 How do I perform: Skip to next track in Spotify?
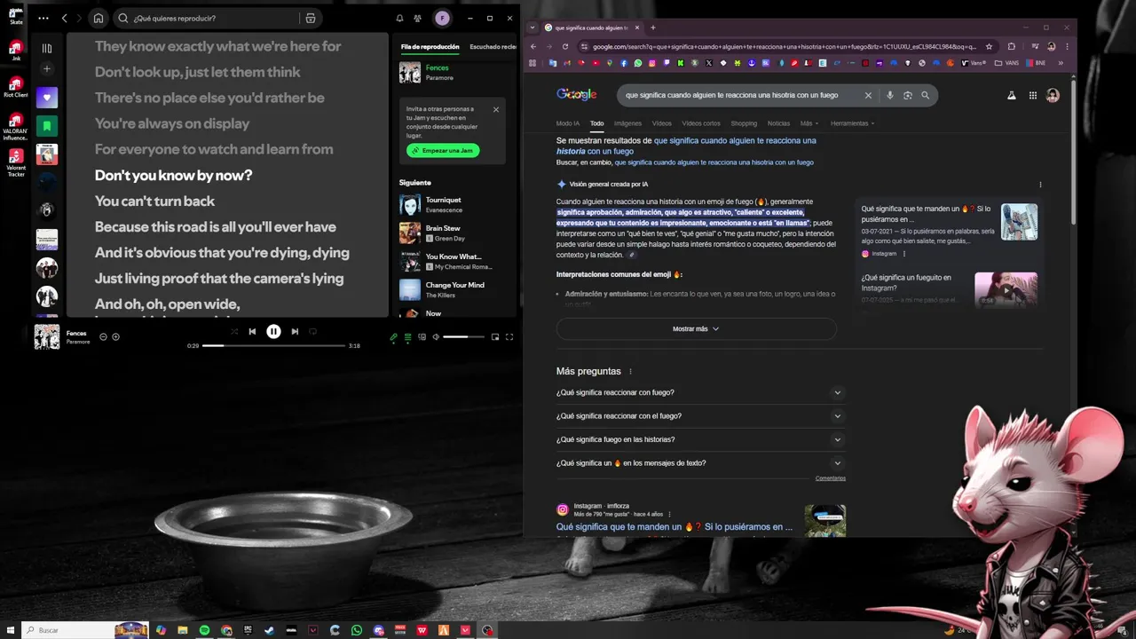tap(295, 331)
